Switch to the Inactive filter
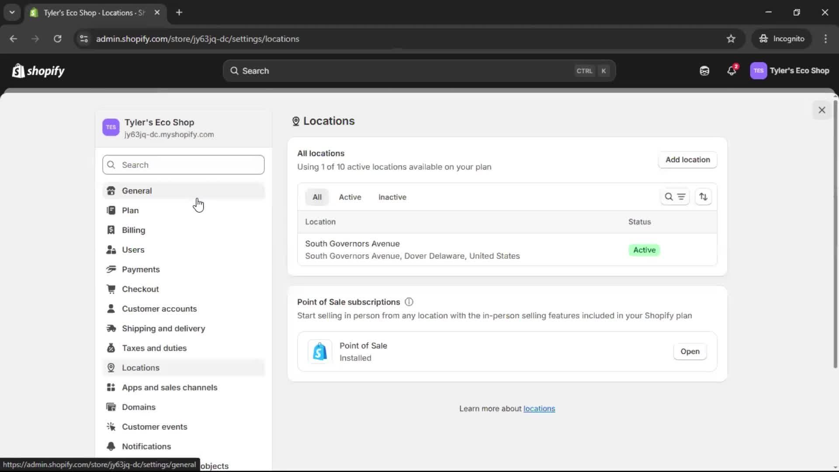This screenshot has height=472, width=839. (x=392, y=197)
